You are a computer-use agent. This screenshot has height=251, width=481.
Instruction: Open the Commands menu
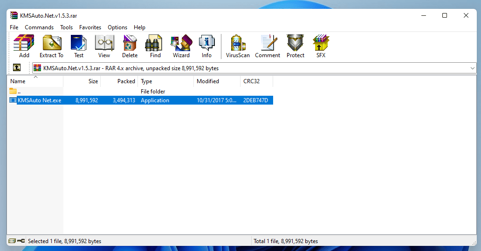pos(39,27)
